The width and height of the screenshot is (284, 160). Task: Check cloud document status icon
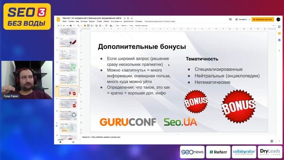tap(132, 18)
